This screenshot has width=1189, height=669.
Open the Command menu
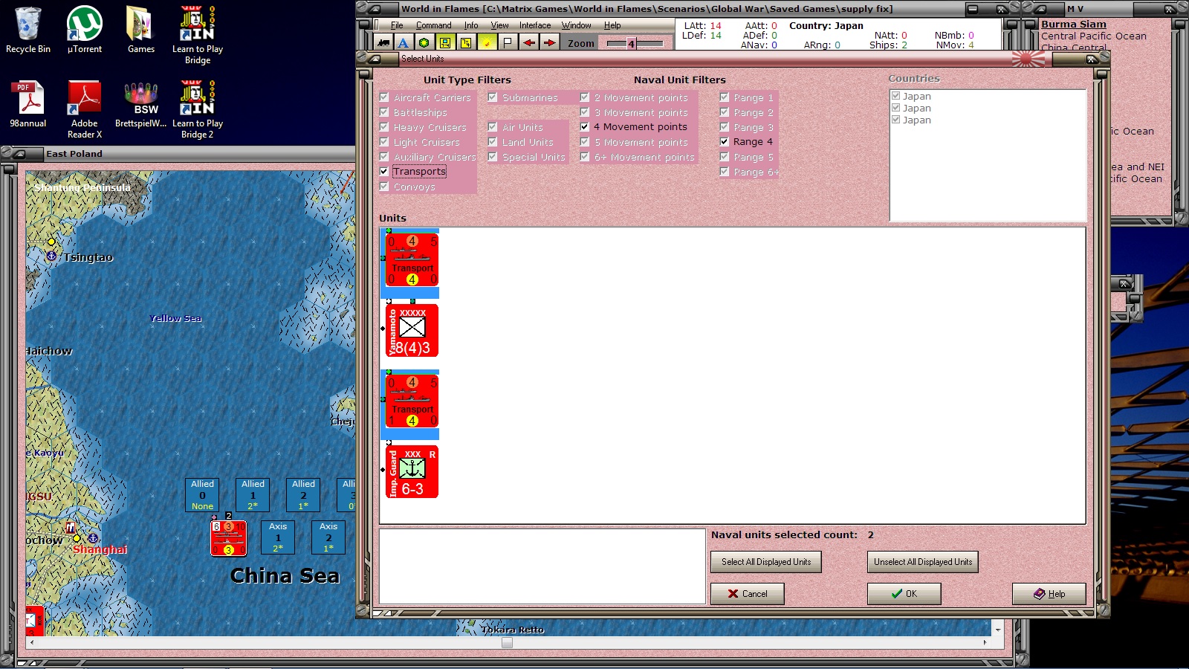[434, 25]
